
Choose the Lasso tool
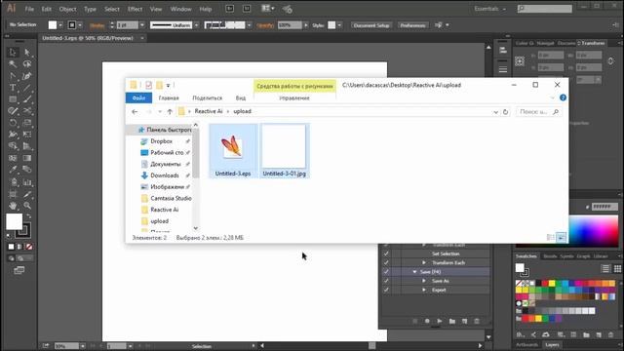(27, 64)
